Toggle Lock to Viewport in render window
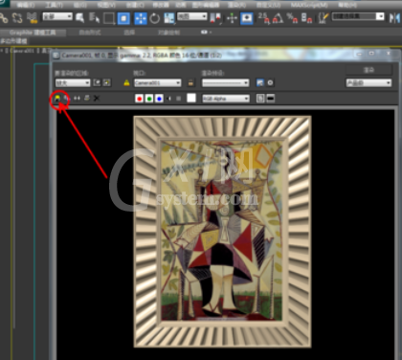Viewport: 402px width, 360px height. click(x=190, y=83)
